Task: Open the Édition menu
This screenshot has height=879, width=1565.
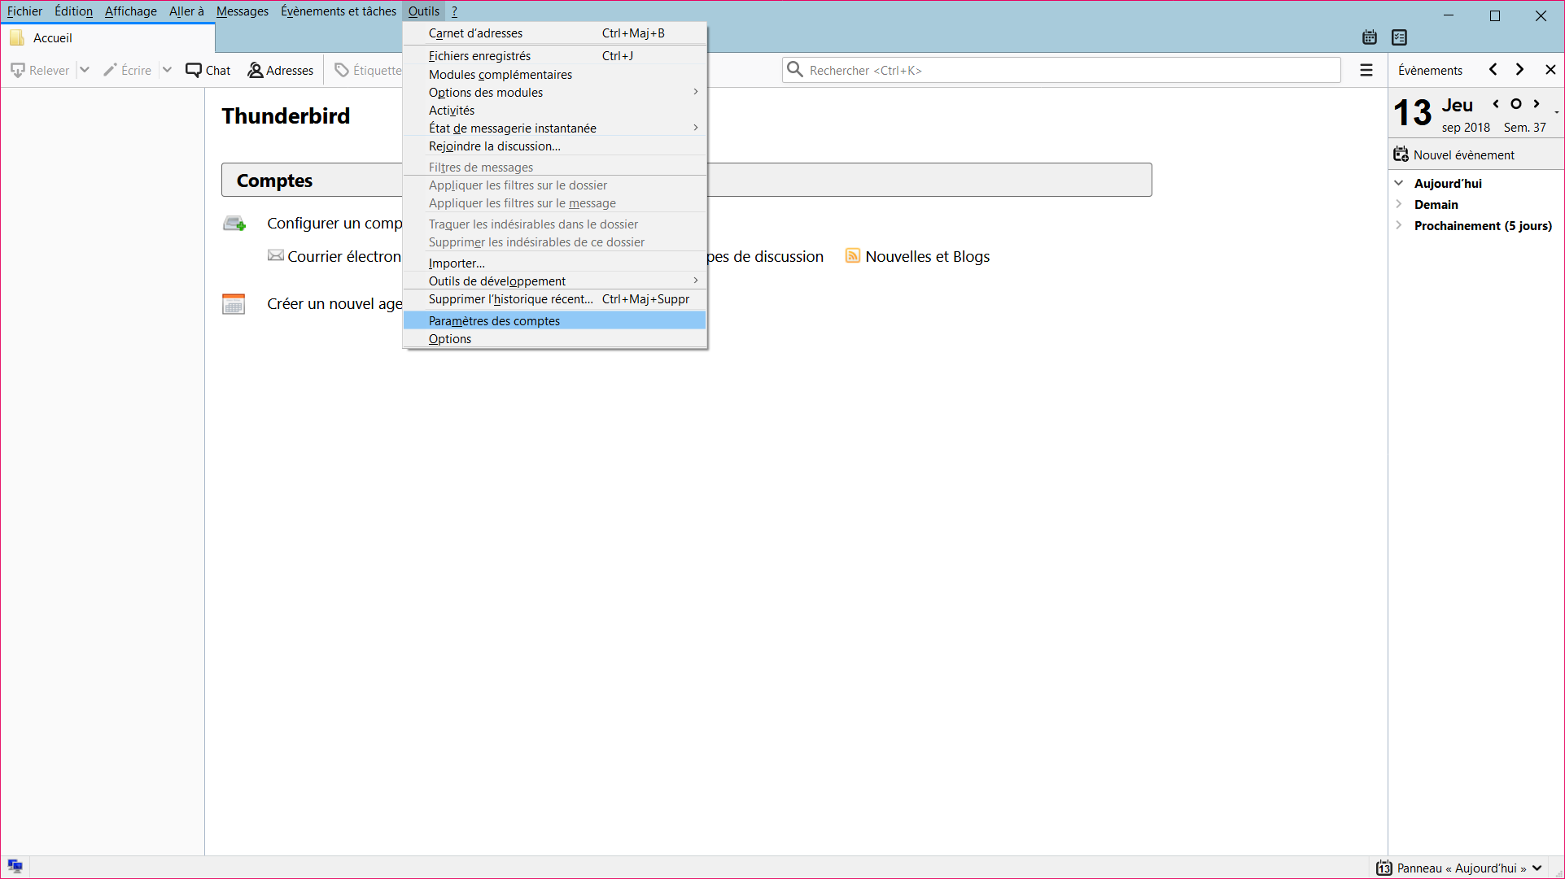Action: click(73, 11)
